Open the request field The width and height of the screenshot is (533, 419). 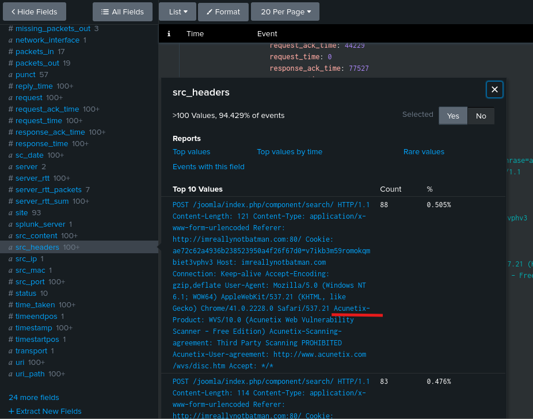click(x=29, y=98)
